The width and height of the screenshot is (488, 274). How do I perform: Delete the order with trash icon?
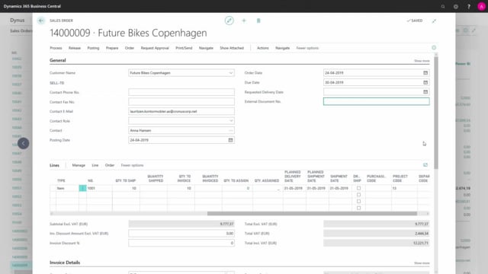[x=258, y=21]
